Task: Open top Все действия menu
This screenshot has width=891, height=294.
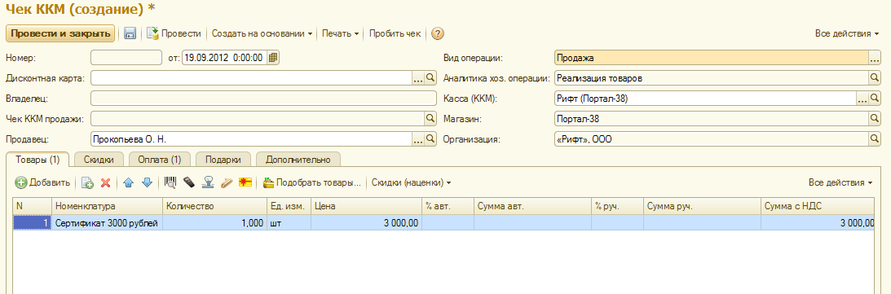Action: coord(847,33)
